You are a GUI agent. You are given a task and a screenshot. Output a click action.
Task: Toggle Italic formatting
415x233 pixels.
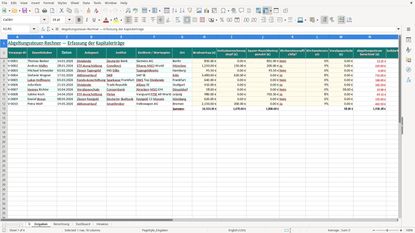87,20
